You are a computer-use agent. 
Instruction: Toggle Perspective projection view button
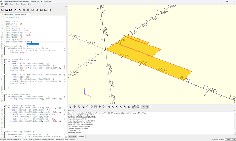(x=133, y=107)
